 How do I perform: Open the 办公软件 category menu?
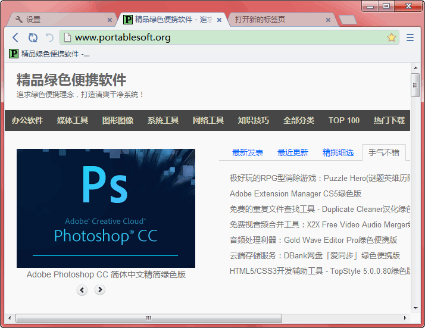pyautogui.click(x=27, y=120)
